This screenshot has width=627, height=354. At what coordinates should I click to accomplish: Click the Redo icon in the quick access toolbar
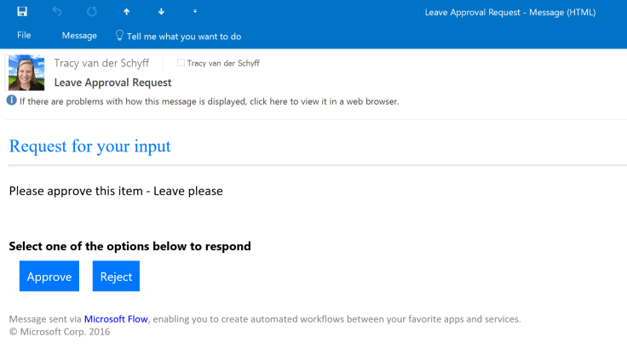(x=92, y=12)
